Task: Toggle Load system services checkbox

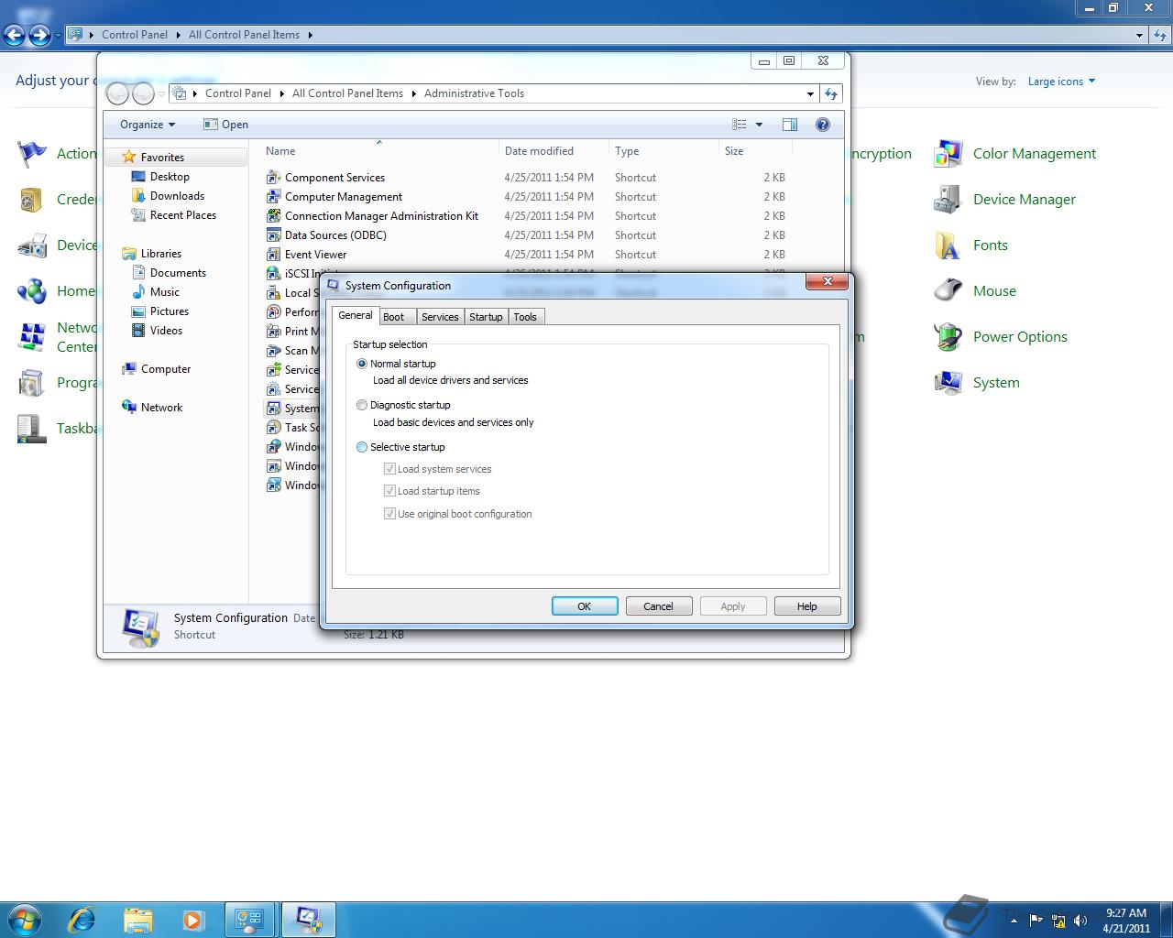Action: (389, 469)
